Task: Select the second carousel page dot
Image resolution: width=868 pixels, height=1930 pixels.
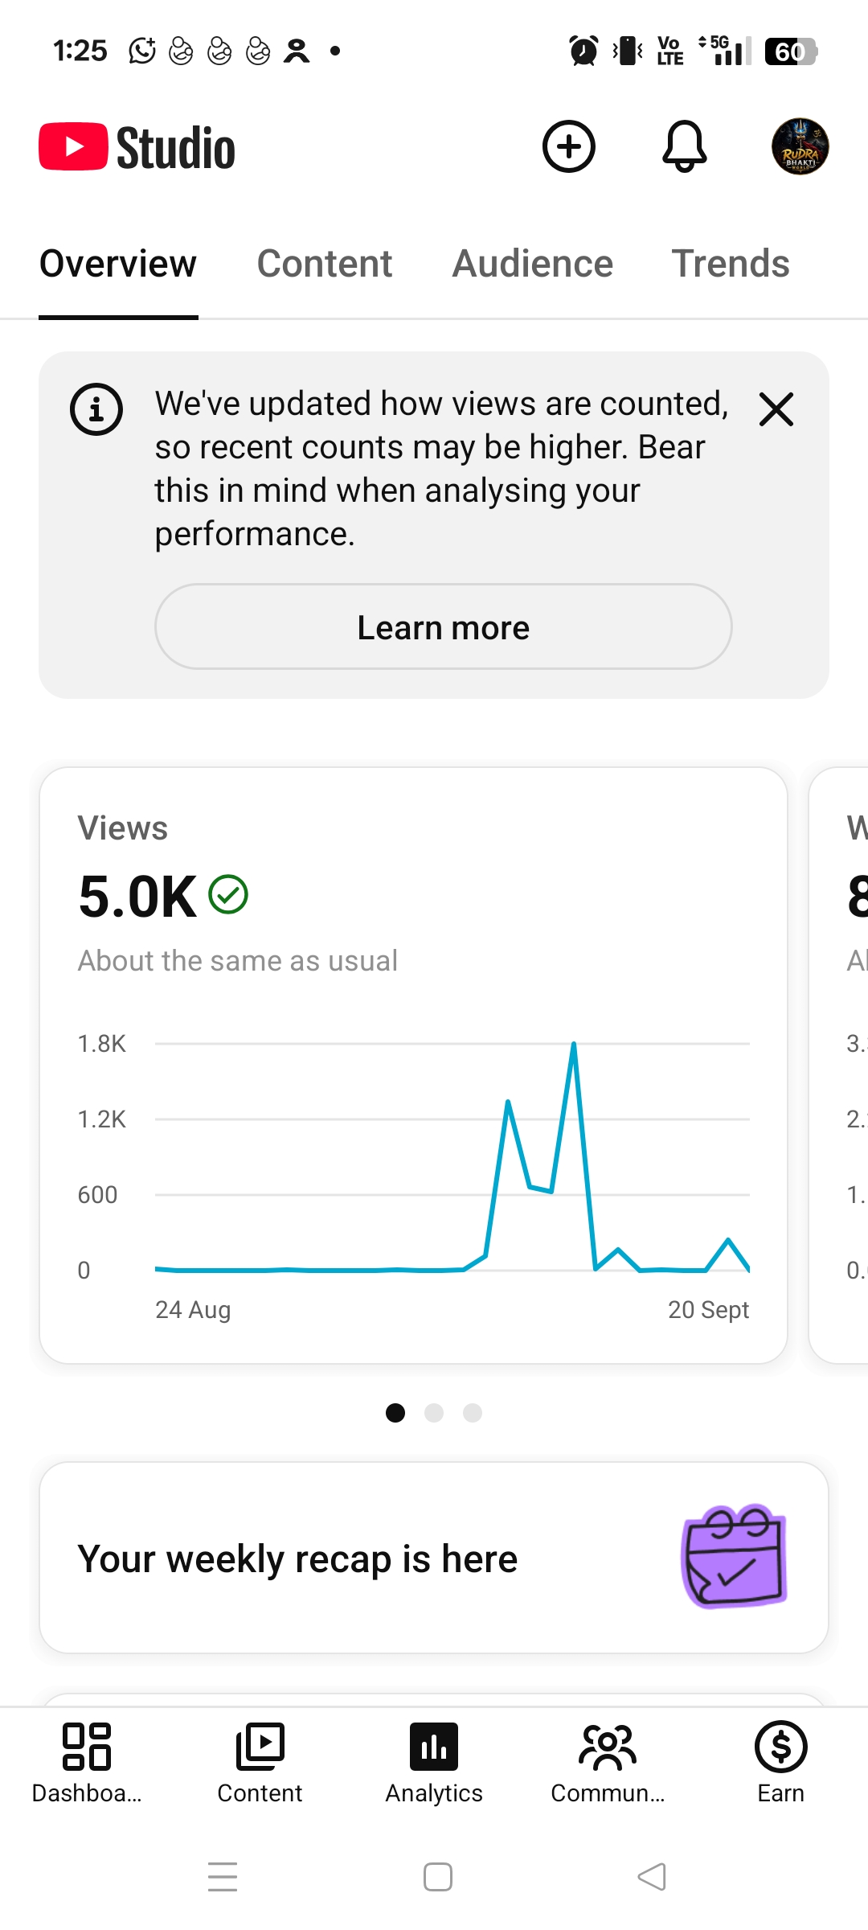Action: [x=434, y=1413]
